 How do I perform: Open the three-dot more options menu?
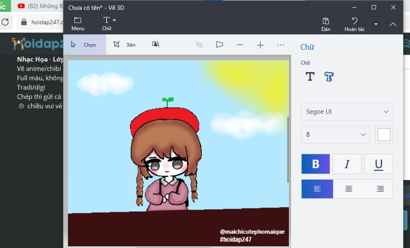(281, 45)
